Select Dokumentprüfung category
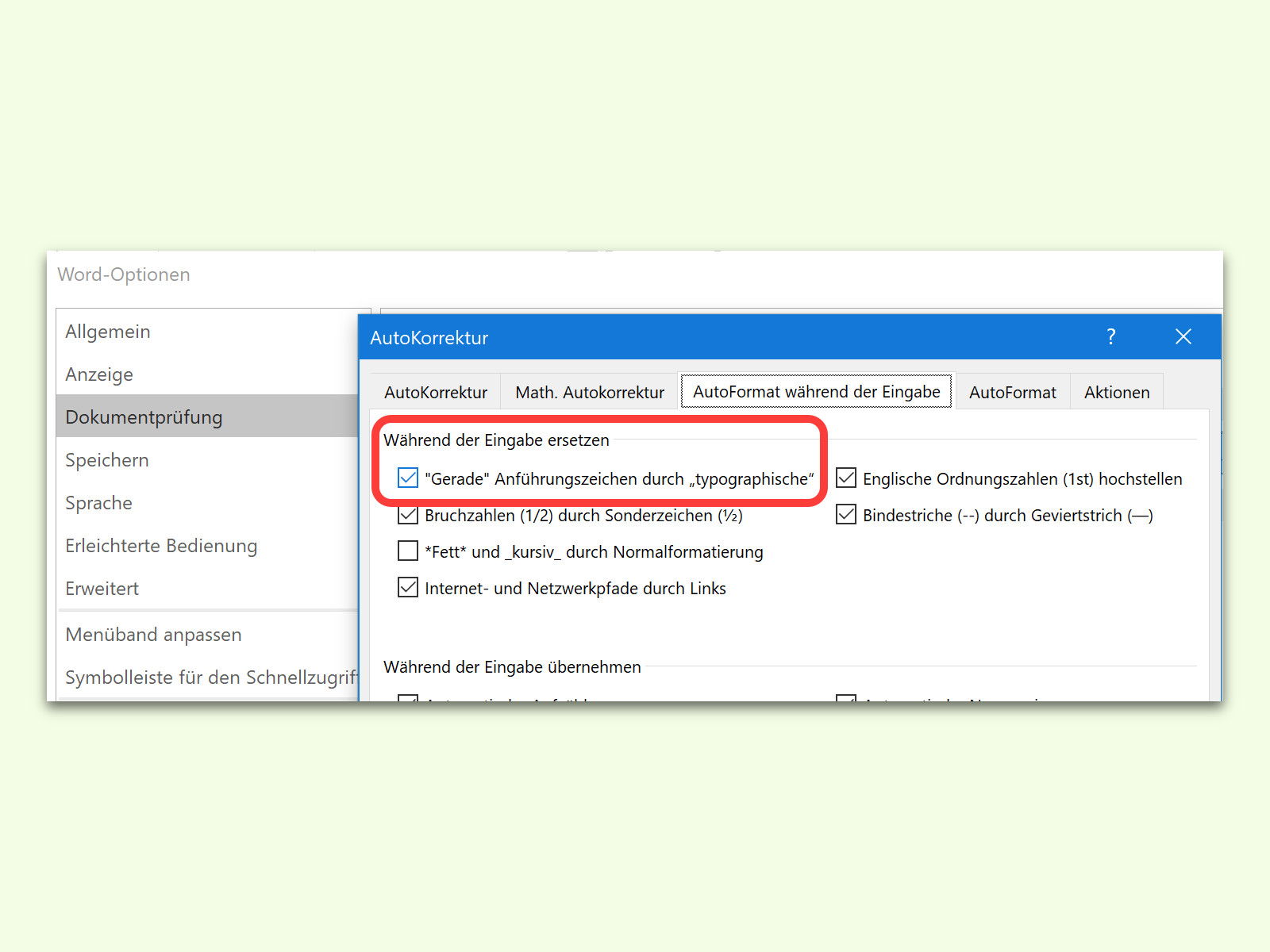 208,416
